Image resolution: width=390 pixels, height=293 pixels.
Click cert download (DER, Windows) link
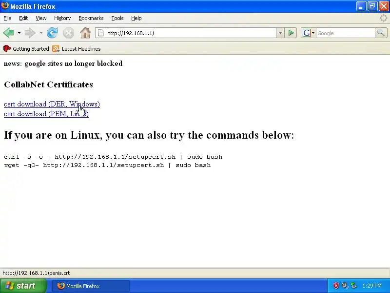[52, 104]
